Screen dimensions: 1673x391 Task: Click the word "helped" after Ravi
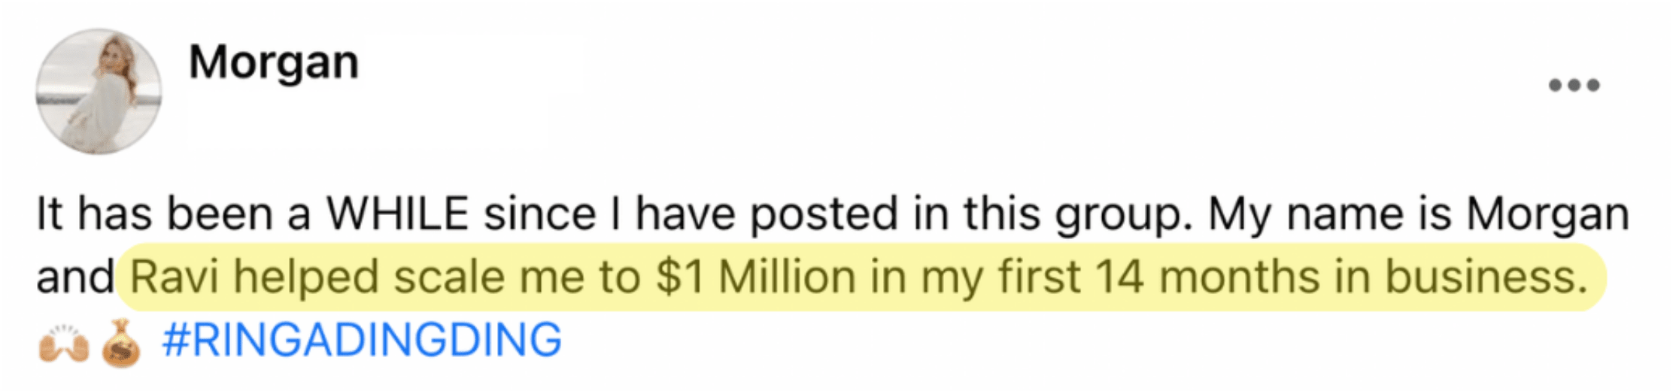point(307,278)
